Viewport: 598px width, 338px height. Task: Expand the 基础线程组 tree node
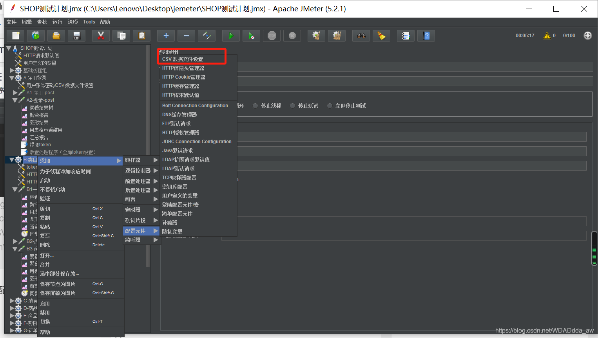click(12, 70)
